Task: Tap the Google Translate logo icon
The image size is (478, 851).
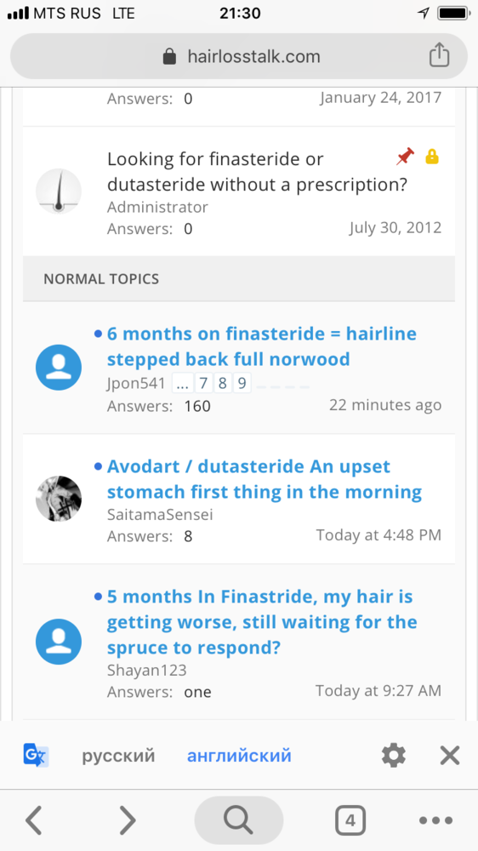Action: tap(36, 755)
